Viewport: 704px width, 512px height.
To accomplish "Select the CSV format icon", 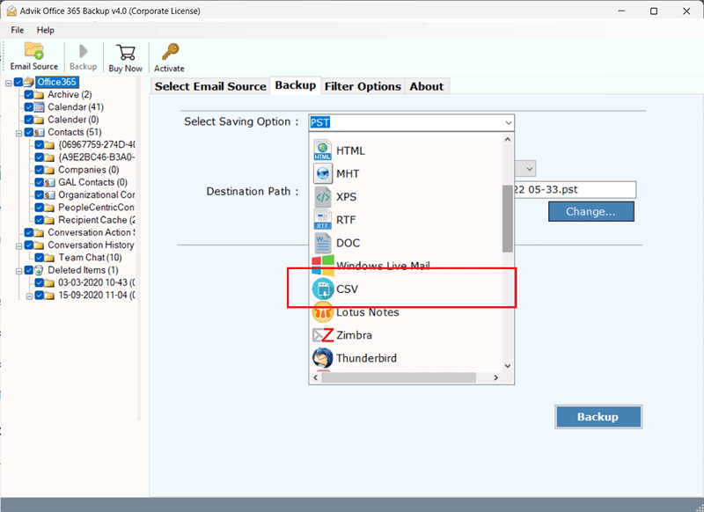I will point(323,289).
